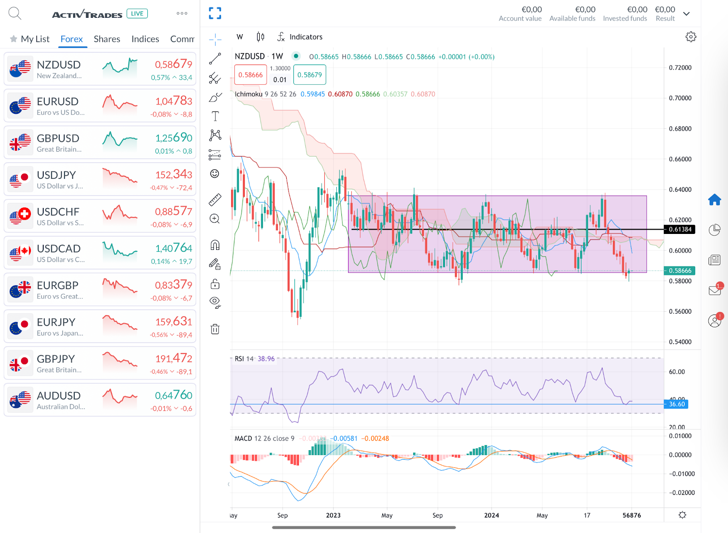The width and height of the screenshot is (728, 533).
Task: Toggle stay in drawing mode pencil-lock
Action: click(x=215, y=264)
